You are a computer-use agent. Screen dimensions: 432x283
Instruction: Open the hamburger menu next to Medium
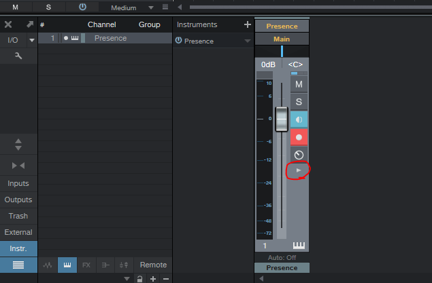(x=165, y=7)
